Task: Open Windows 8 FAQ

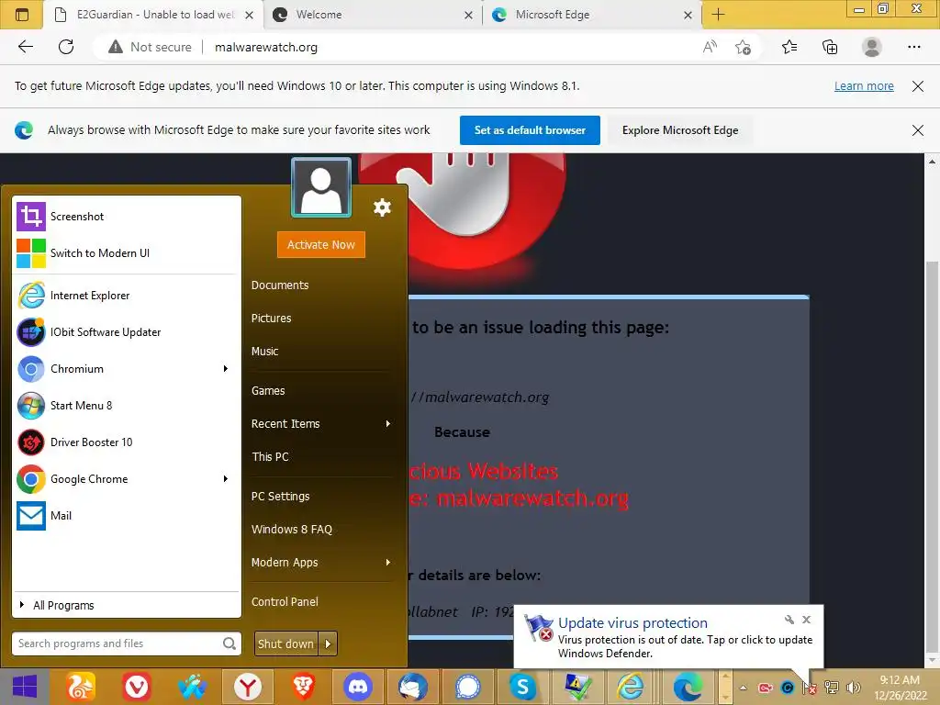Action: [291, 530]
